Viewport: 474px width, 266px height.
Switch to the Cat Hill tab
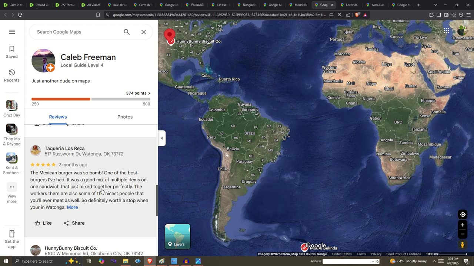(x=220, y=5)
